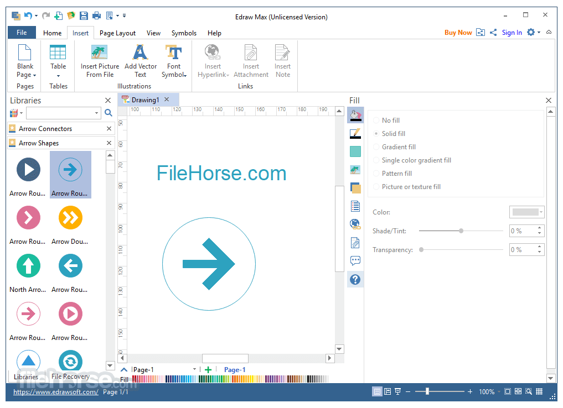This screenshot has width=563, height=408.
Task: Toggle the grid view icon in status bar
Action: point(539,391)
